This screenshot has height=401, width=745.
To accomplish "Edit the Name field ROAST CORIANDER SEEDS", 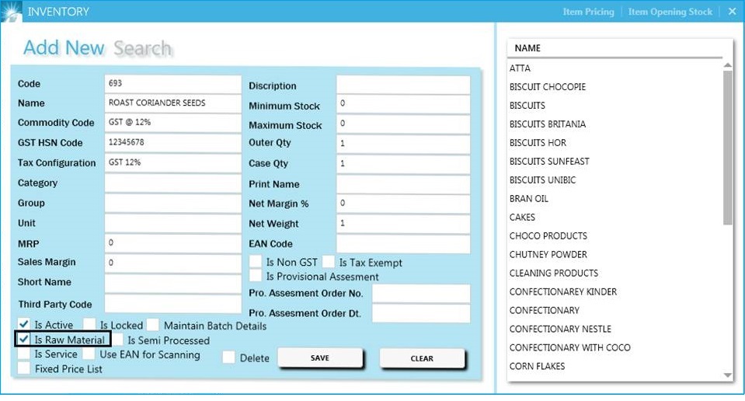I will [173, 103].
